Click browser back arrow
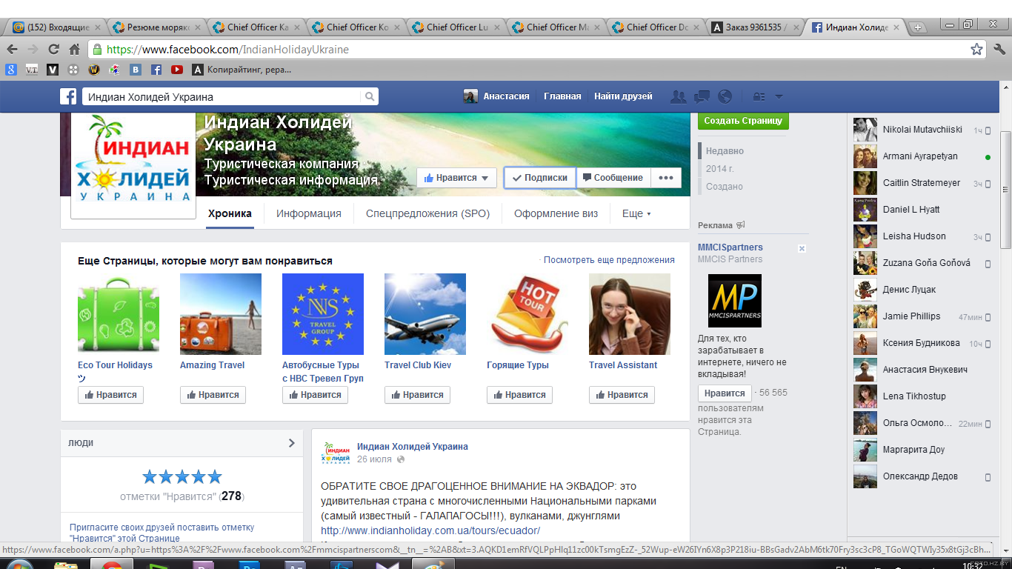Screen dimensions: 1012x569 [x=13, y=50]
